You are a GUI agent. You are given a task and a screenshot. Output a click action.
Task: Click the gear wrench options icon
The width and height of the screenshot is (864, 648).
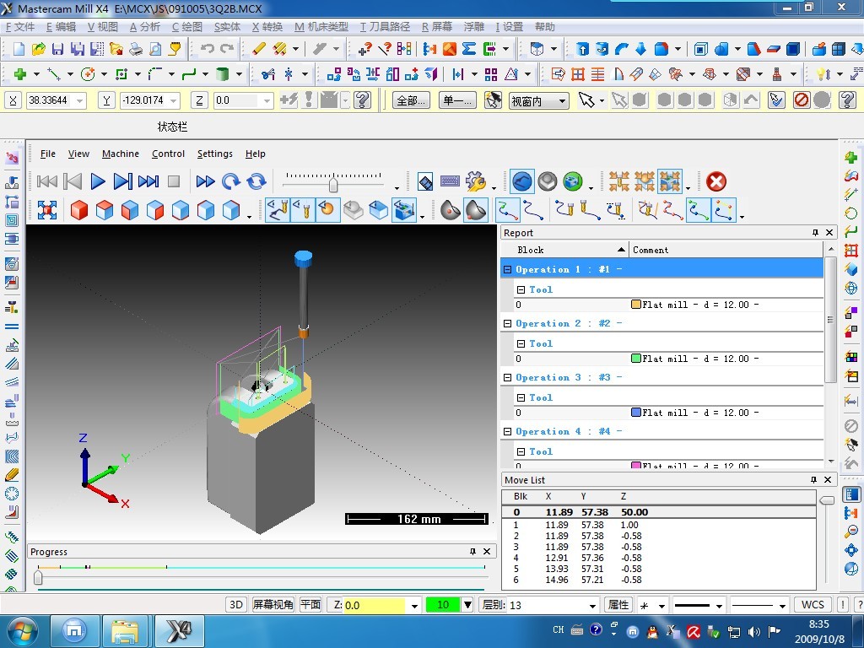(x=476, y=181)
